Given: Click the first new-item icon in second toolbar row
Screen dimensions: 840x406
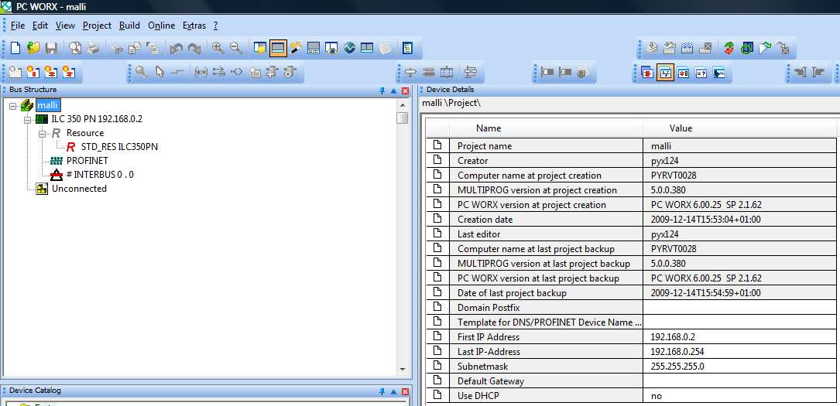Looking at the screenshot, I should (15, 72).
